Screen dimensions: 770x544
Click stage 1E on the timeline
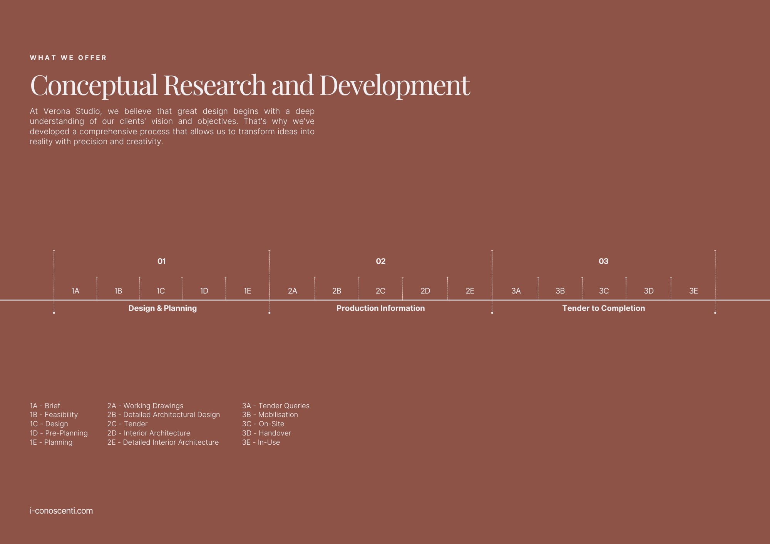tap(247, 291)
